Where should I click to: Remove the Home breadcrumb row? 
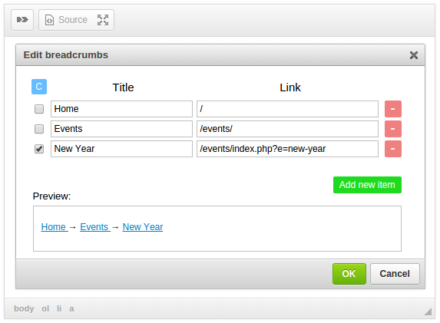coord(393,109)
